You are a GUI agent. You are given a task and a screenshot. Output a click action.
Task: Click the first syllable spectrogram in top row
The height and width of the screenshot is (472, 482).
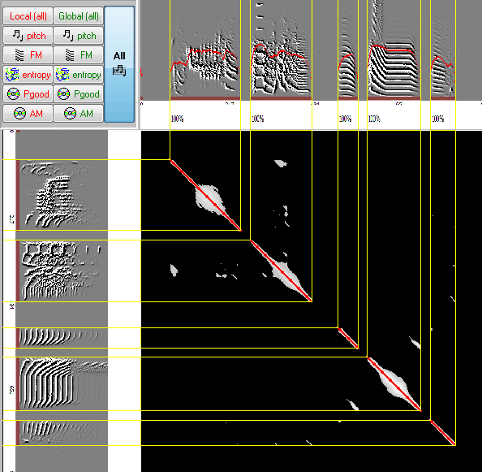pos(205,50)
